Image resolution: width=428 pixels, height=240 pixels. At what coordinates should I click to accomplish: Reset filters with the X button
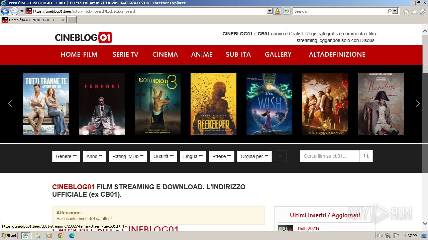281,156
